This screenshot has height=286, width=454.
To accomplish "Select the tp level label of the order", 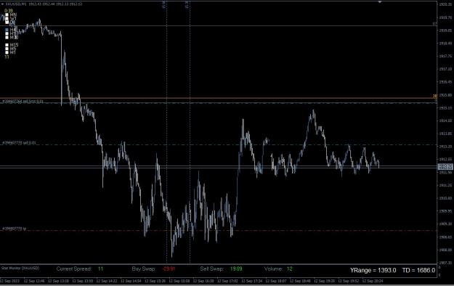I will click(15, 229).
